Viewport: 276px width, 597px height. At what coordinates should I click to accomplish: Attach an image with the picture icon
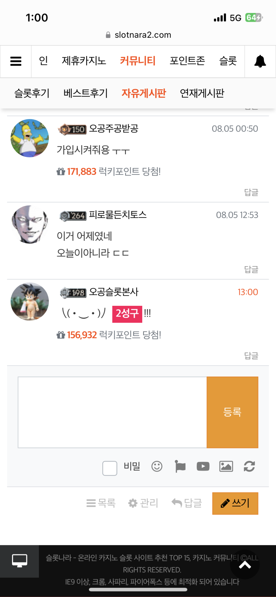(226, 466)
